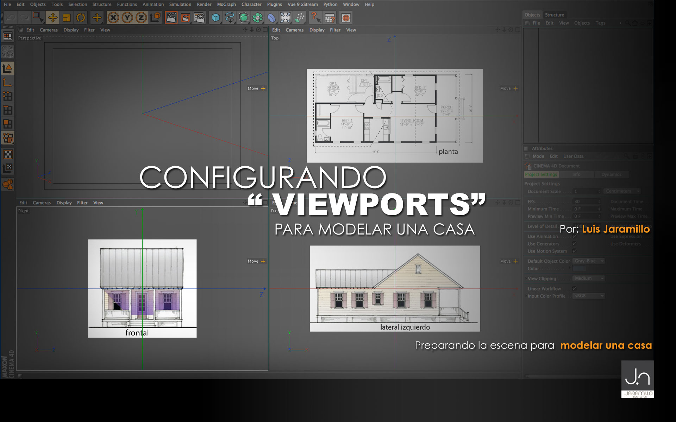The width and height of the screenshot is (676, 422).
Task: Open Input Color Profile sRGB dropdown
Action: coord(588,296)
